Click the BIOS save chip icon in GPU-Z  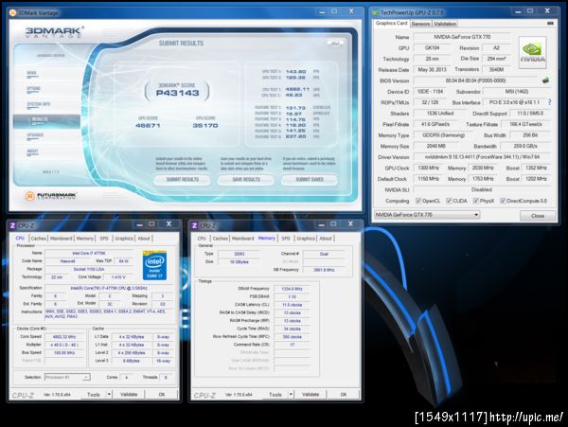[x=545, y=80]
